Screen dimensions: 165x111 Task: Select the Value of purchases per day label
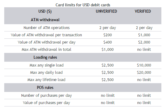coord(47,103)
